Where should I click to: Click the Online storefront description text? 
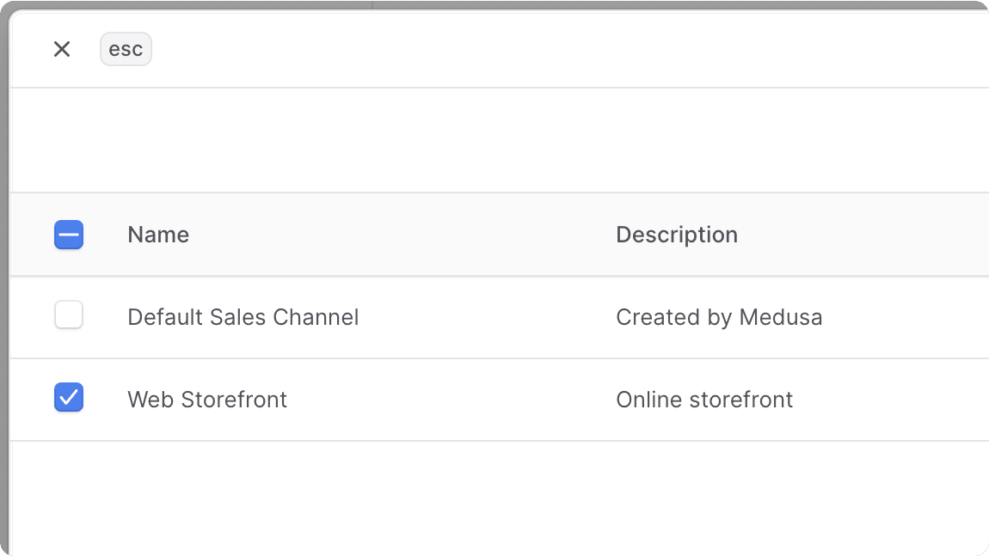pos(704,399)
